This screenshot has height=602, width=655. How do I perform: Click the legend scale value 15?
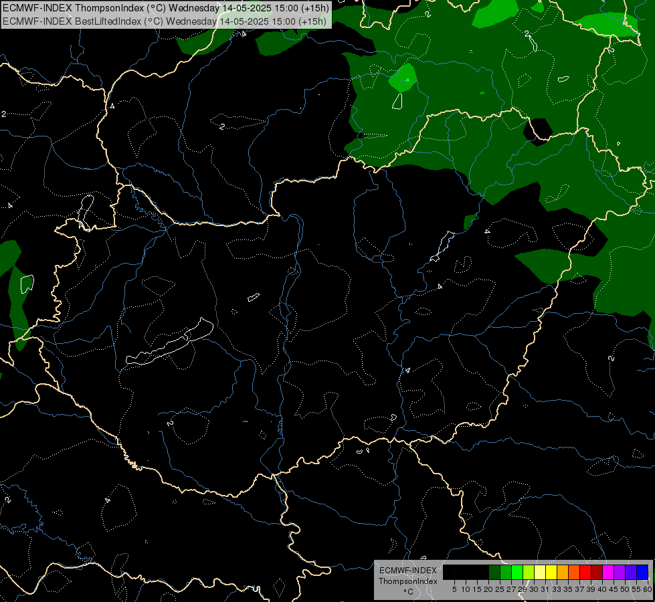coord(477,589)
